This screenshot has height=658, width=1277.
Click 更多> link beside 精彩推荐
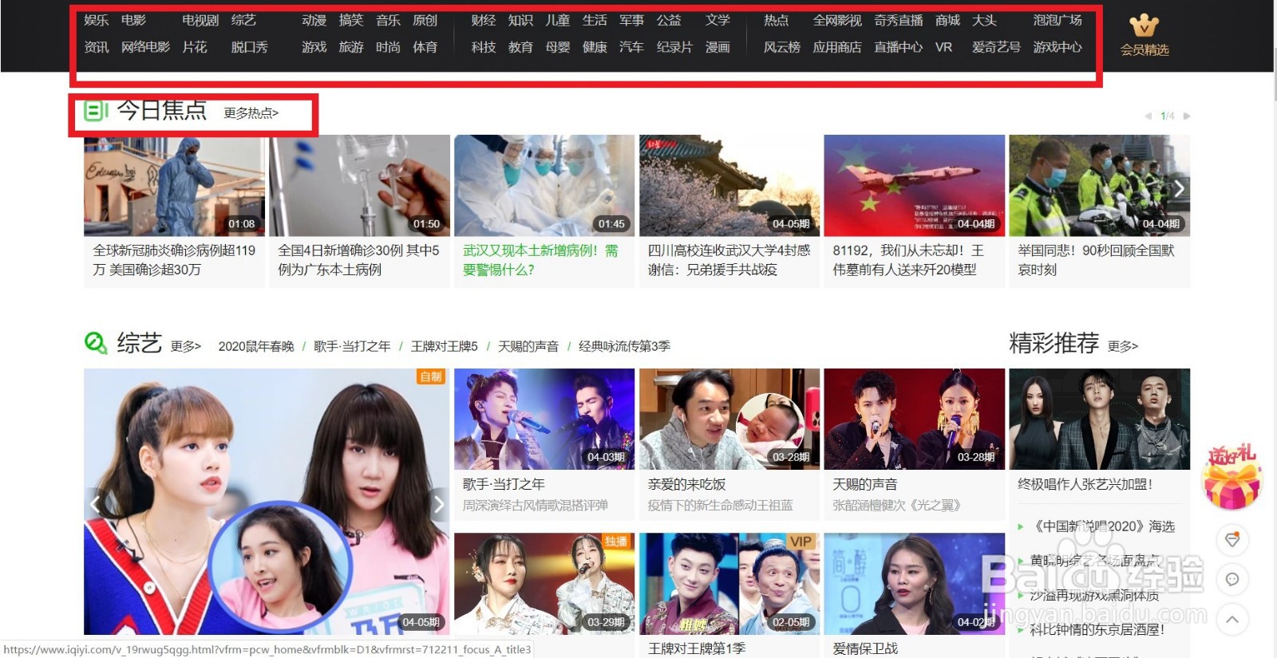[1123, 346]
